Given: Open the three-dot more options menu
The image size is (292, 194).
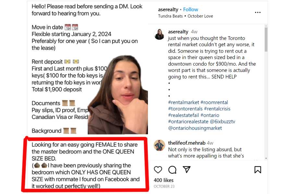Looking at the screenshot, I should tap(258, 13).
